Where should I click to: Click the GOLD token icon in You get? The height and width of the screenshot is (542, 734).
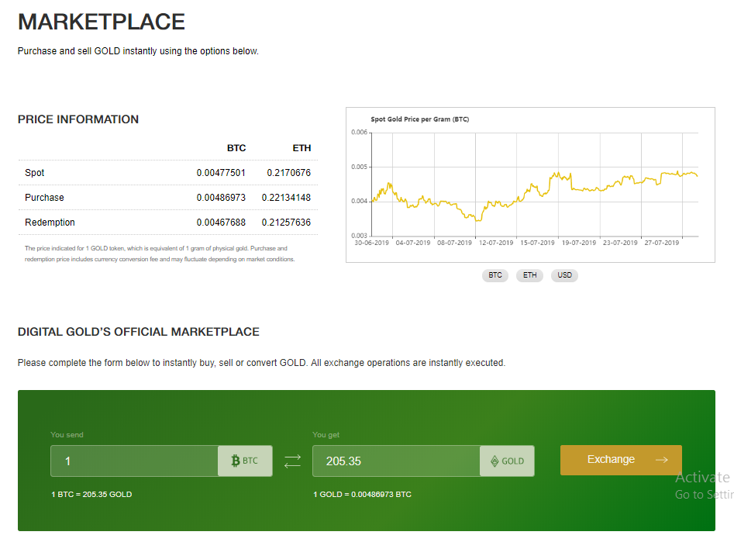(495, 461)
